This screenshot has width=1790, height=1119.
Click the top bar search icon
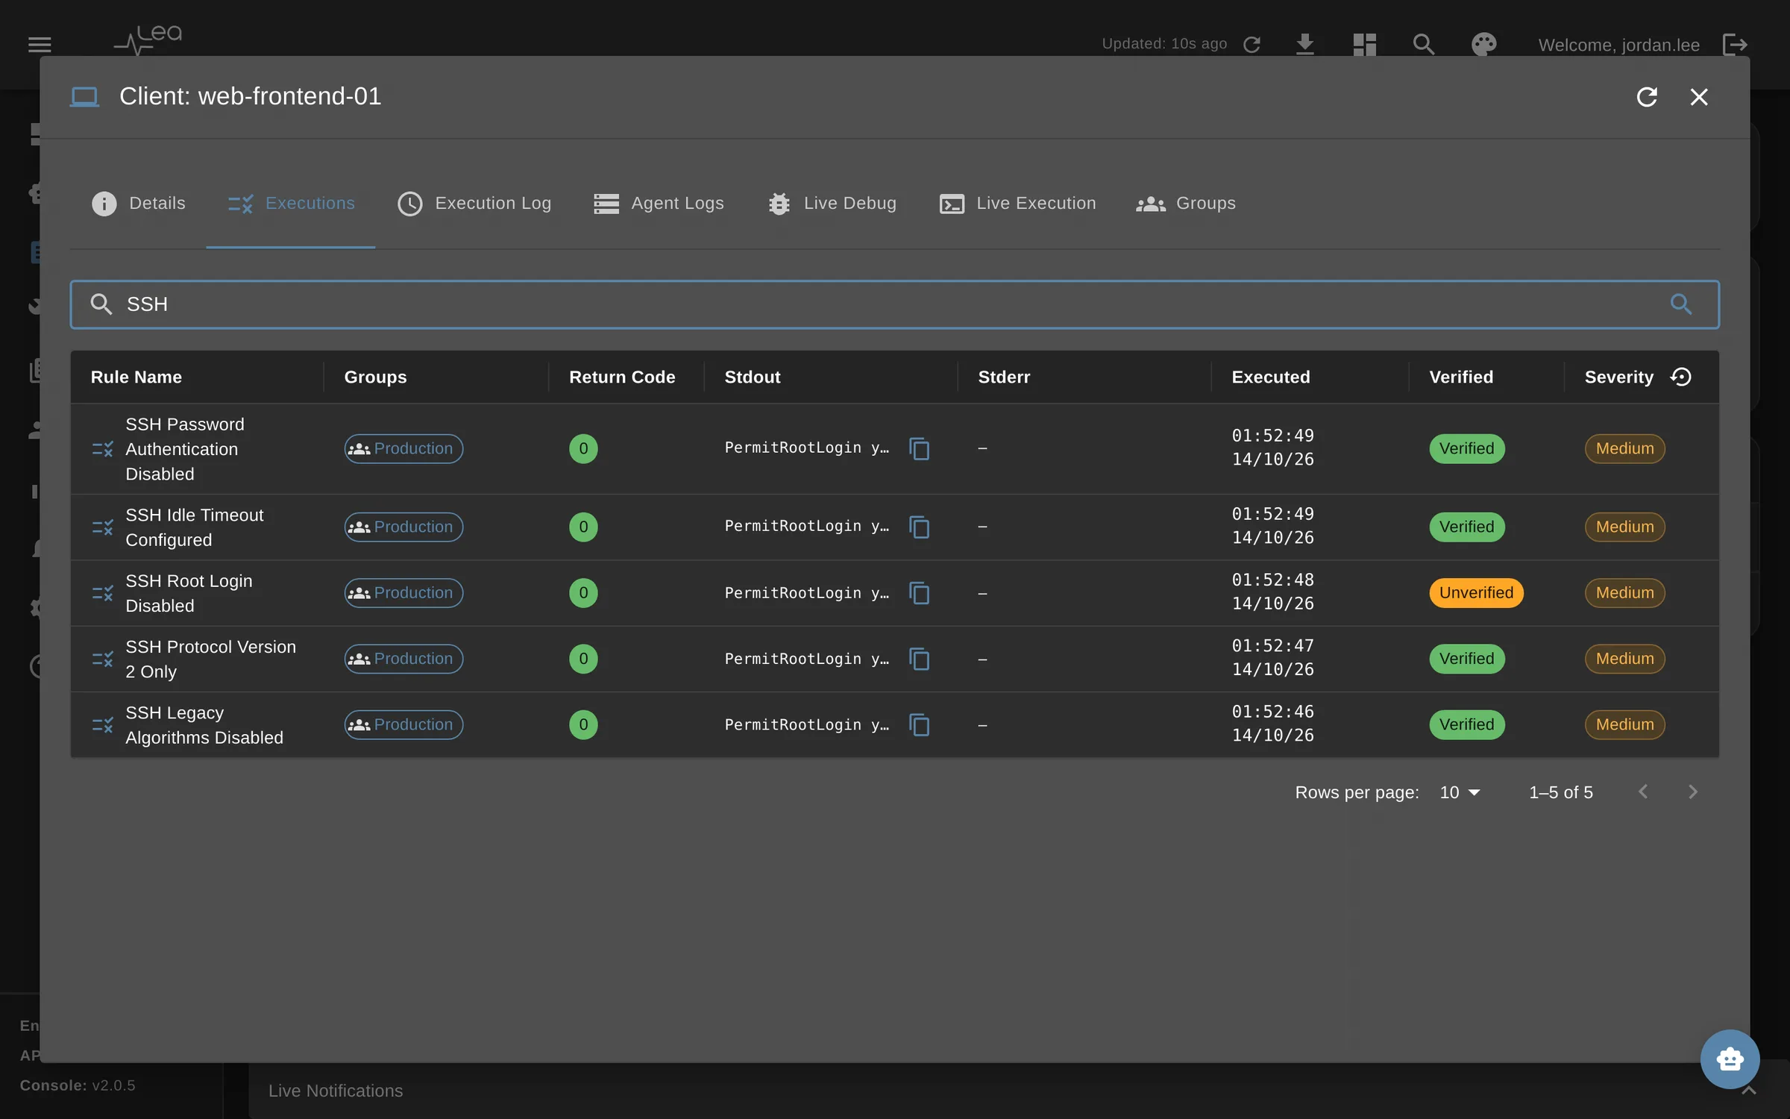click(1424, 45)
